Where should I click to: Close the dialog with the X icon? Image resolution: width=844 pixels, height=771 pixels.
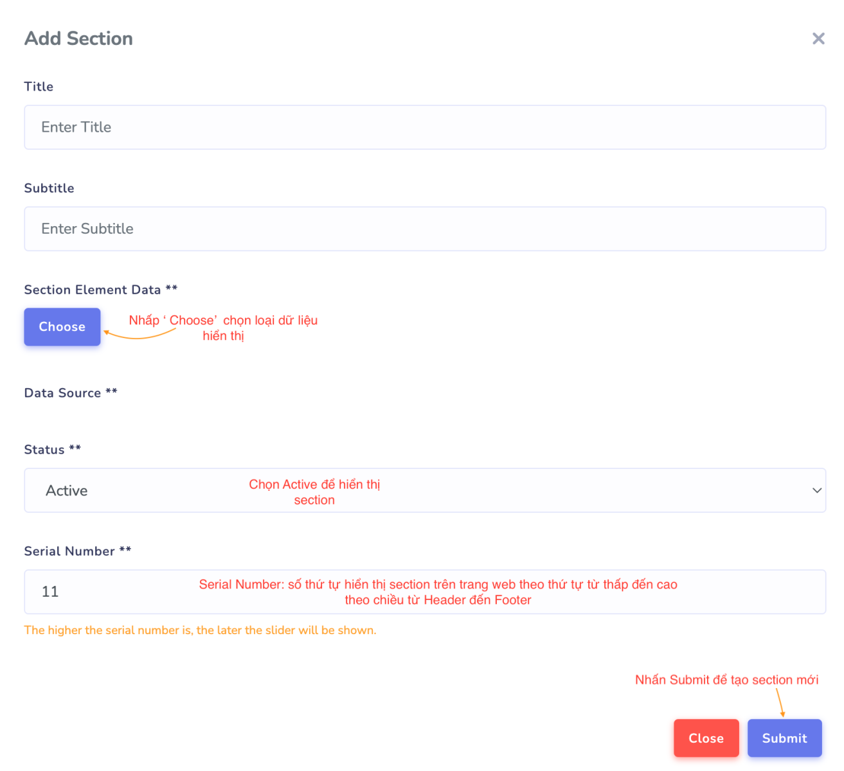click(818, 39)
